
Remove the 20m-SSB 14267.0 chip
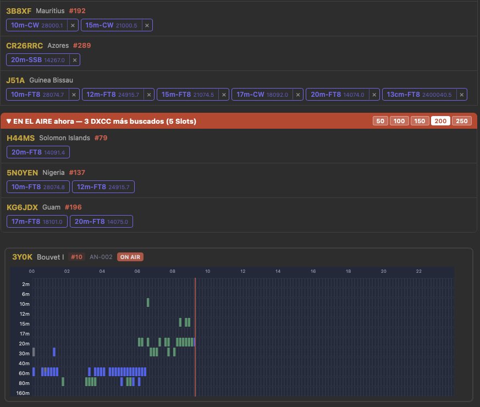(x=74, y=60)
